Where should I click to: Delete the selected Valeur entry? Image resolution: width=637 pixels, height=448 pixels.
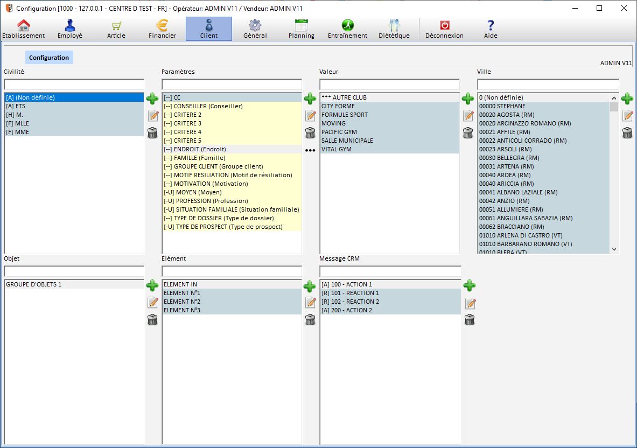click(468, 132)
